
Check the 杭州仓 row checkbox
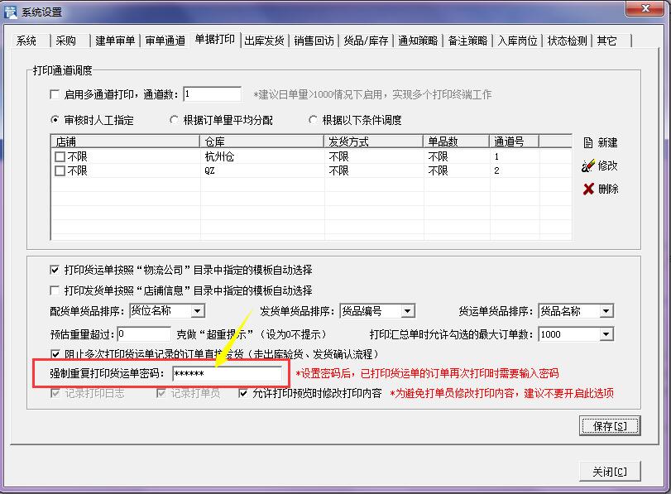(x=60, y=156)
